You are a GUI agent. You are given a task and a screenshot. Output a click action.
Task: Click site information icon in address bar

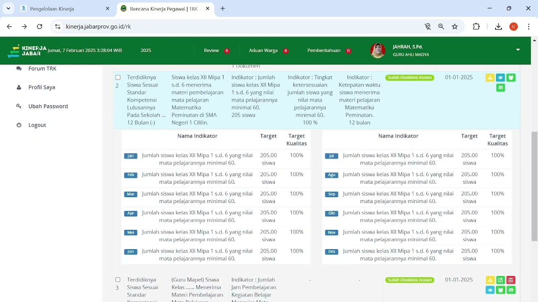pyautogui.click(x=58, y=26)
